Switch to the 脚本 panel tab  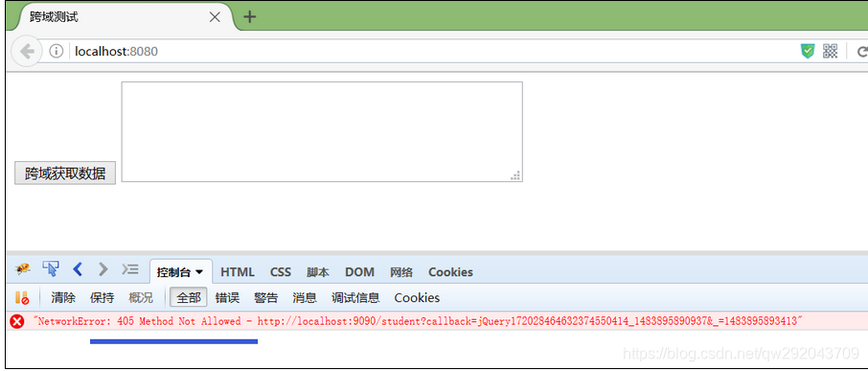318,272
